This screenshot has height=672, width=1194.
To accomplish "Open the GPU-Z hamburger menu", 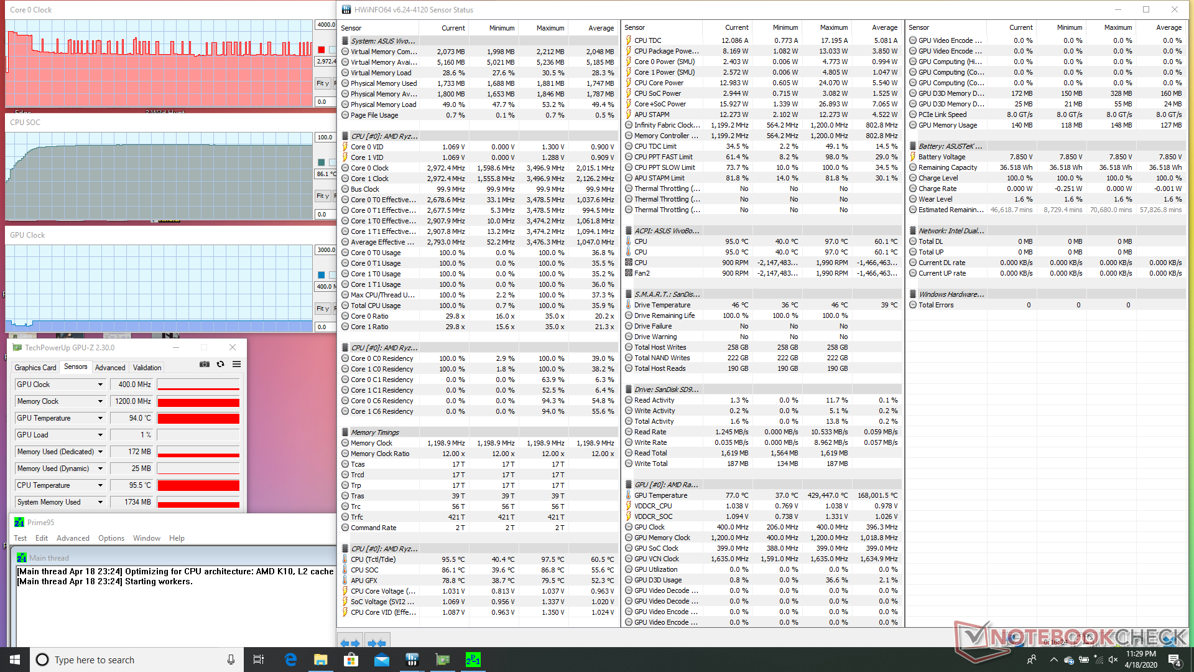I will click(236, 365).
